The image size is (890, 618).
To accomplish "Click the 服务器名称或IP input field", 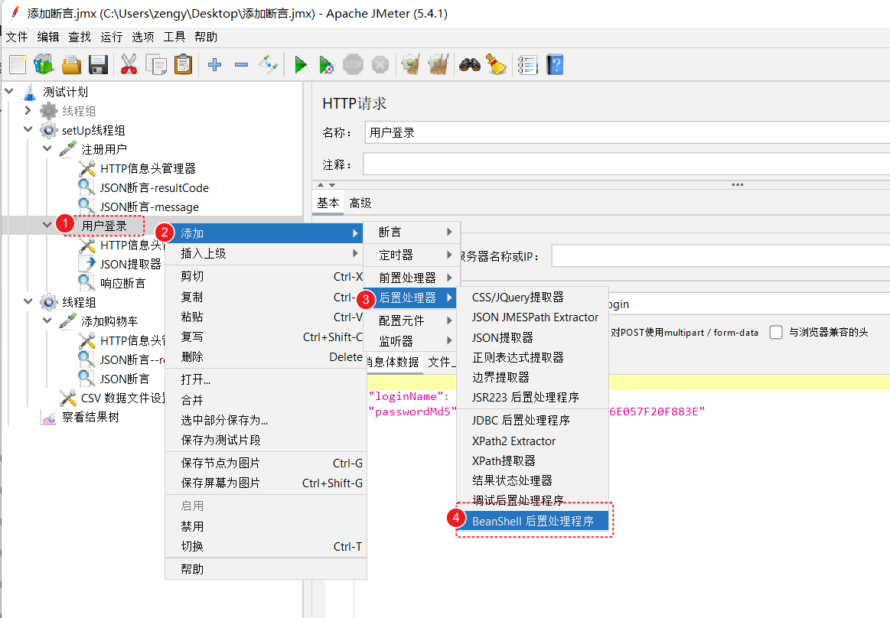I will [x=721, y=256].
